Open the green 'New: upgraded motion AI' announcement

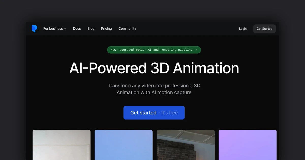coord(151,50)
